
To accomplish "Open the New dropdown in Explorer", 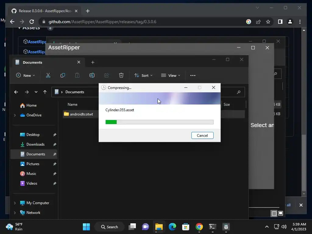I will [26, 76].
